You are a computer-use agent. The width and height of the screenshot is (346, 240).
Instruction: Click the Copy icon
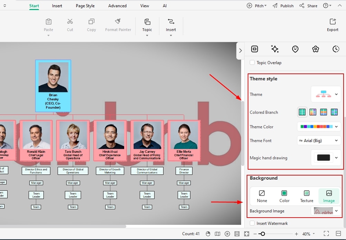pyautogui.click(x=91, y=21)
